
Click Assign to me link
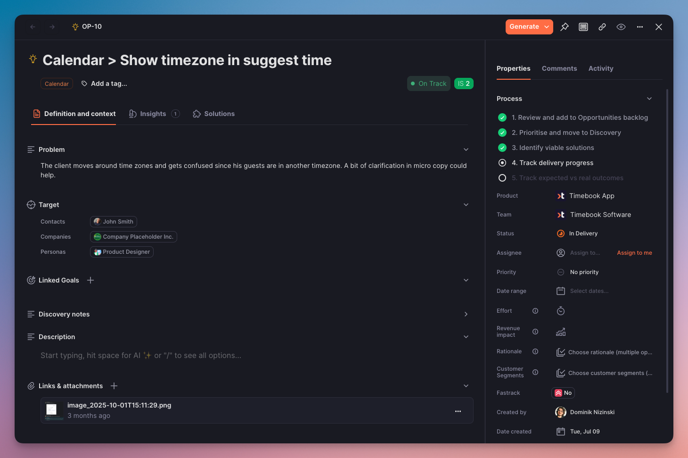tap(634, 253)
